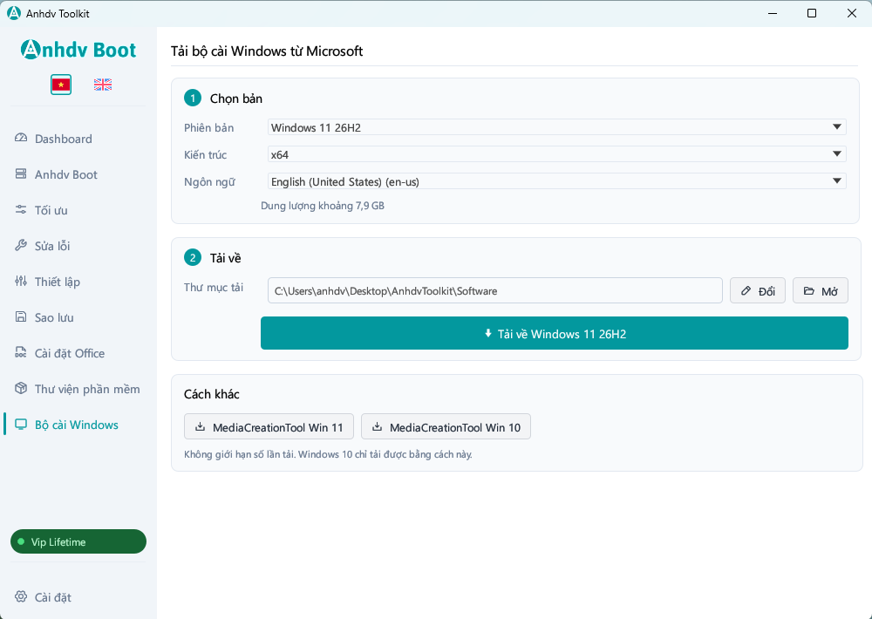This screenshot has width=872, height=619.
Task: Open the Anhdv Boot sidebar menu item
Action: point(65,174)
